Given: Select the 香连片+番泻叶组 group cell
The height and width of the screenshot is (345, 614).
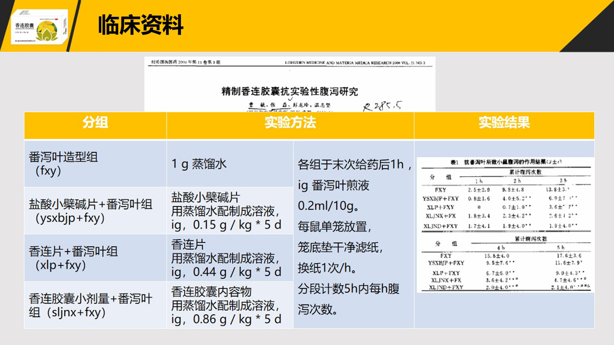Looking at the screenshot, I should click(95, 258).
